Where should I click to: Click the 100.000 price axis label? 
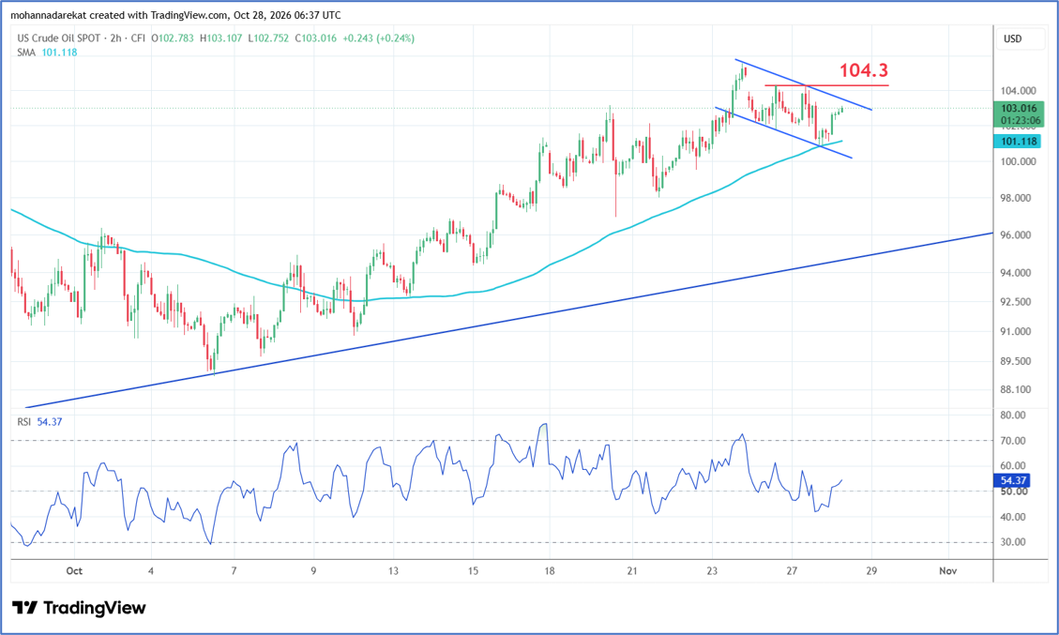point(1018,161)
